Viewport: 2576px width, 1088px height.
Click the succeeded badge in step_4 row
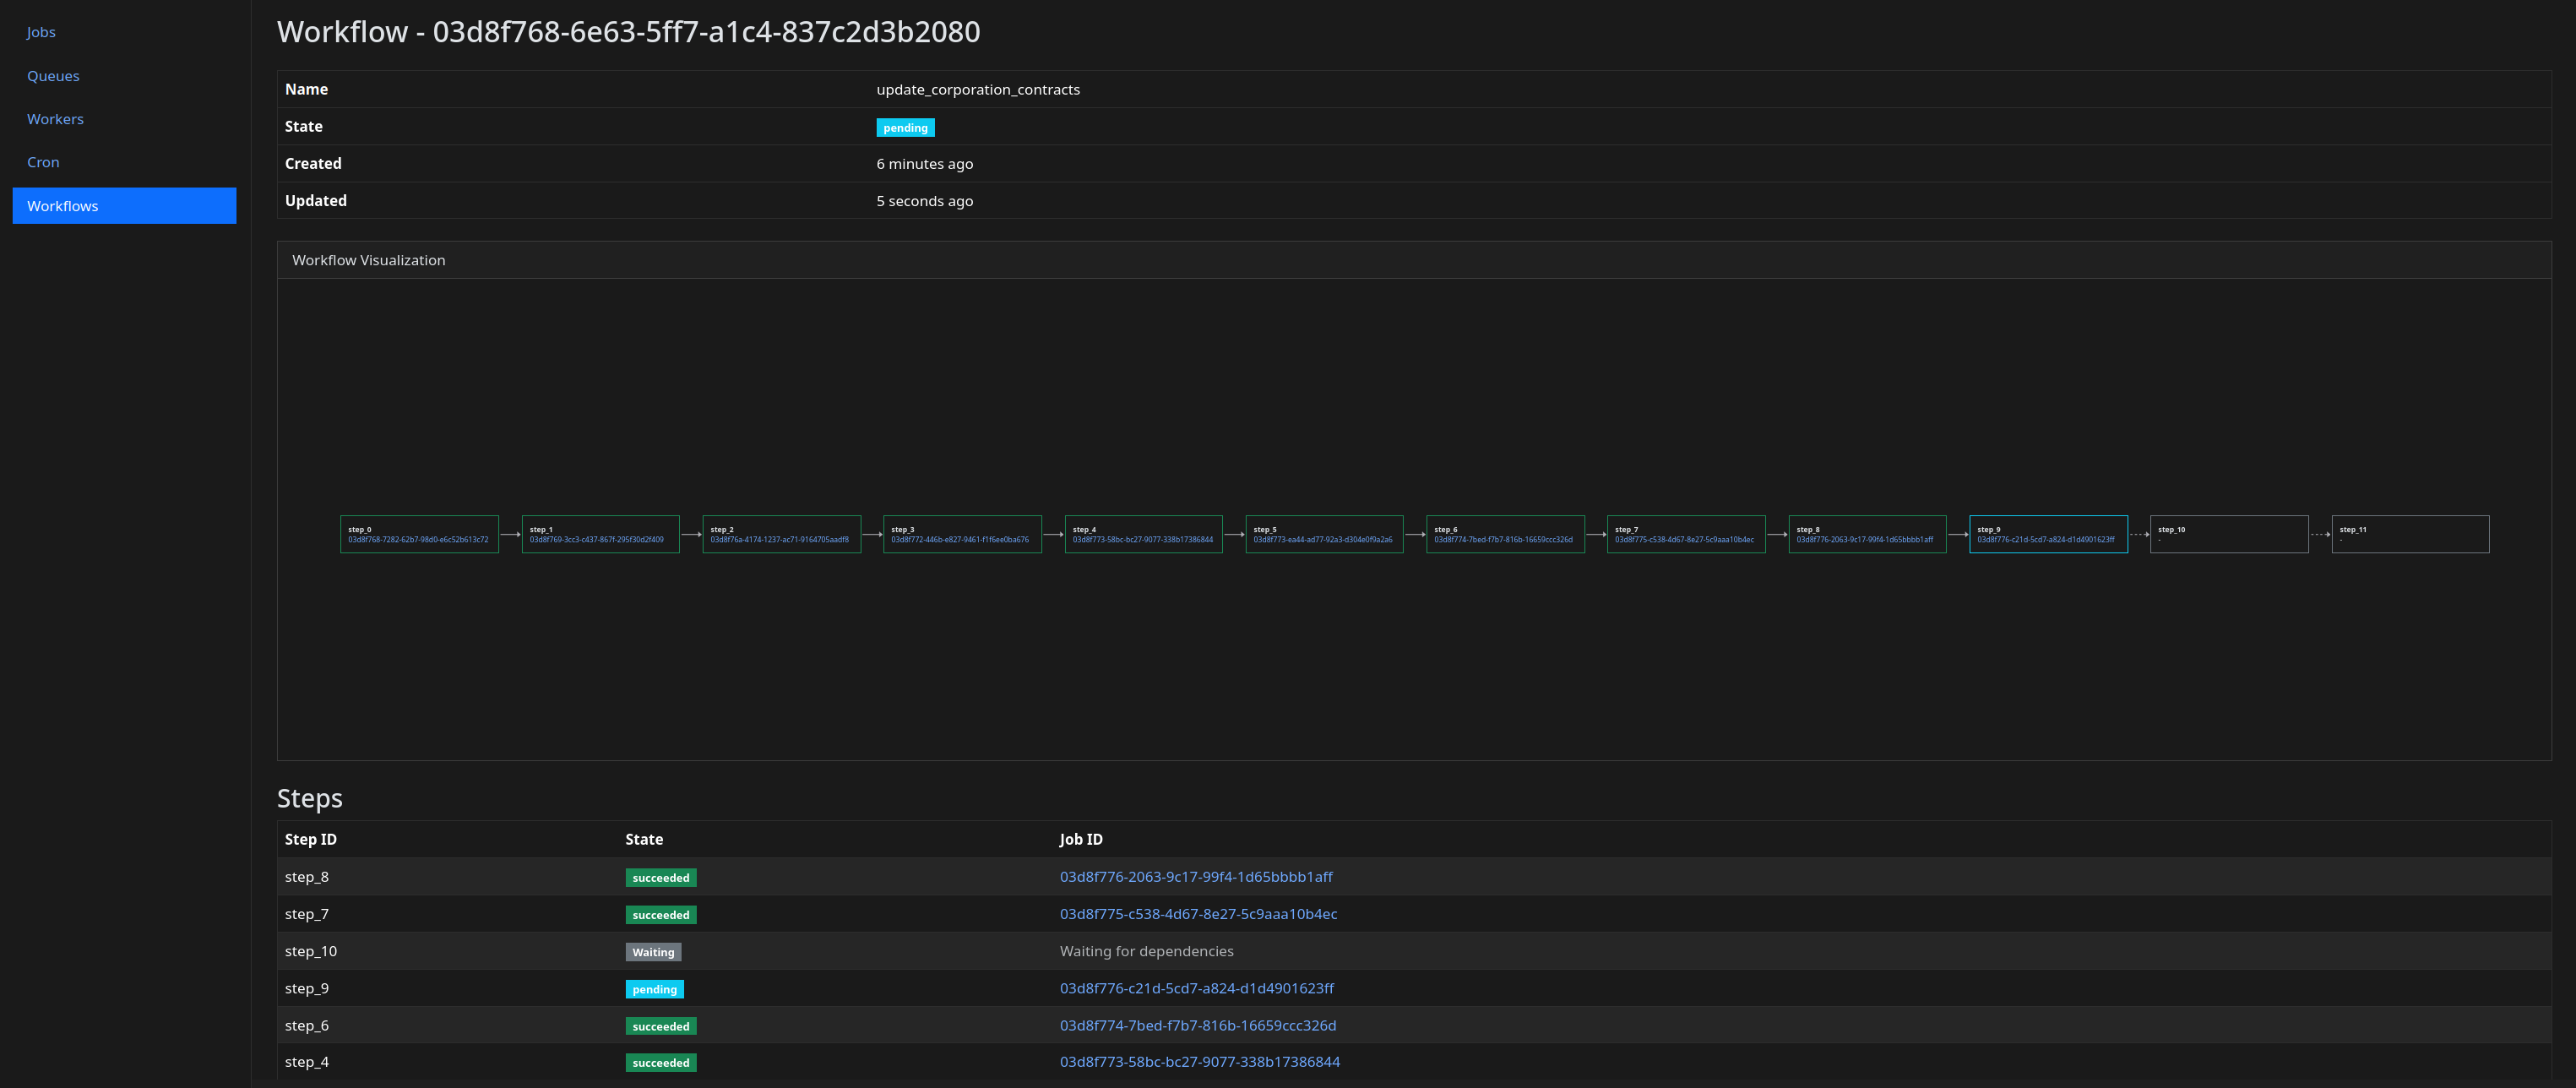(661, 1063)
